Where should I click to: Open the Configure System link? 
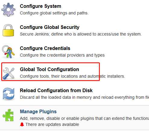pyautogui.click(x=40, y=6)
